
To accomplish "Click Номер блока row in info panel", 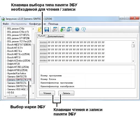I will pos(48,79).
